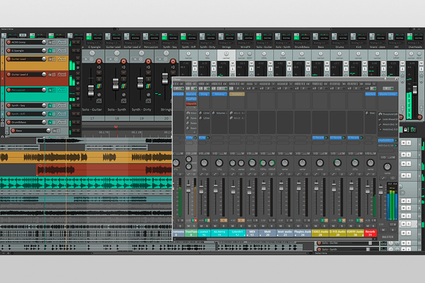This screenshot has width=425, height=283.
Task: Click record arm on the Percussion track
Action: [8, 90]
